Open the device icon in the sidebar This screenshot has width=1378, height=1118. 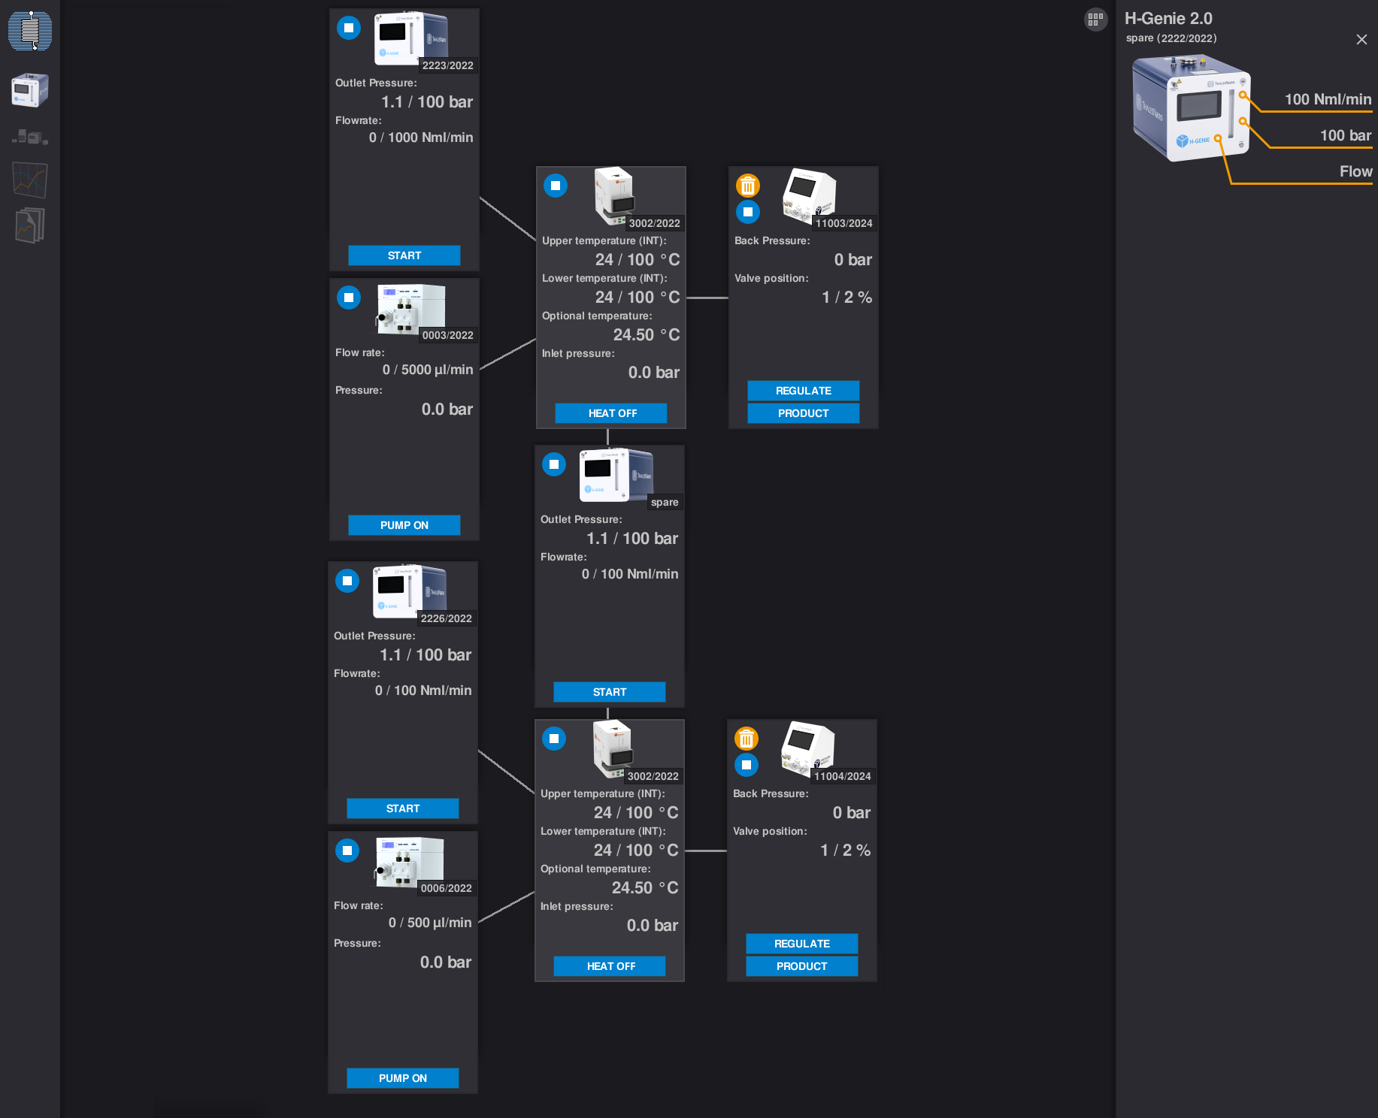pos(30,90)
